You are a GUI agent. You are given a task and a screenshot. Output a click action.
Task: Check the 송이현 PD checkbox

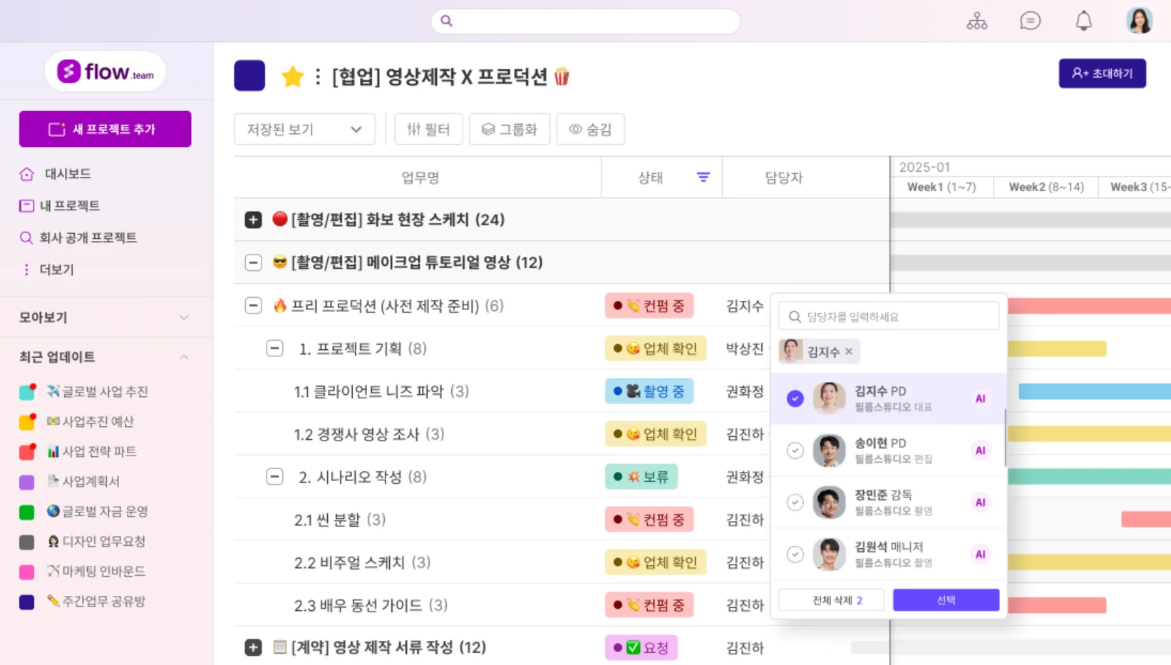pyautogui.click(x=795, y=450)
